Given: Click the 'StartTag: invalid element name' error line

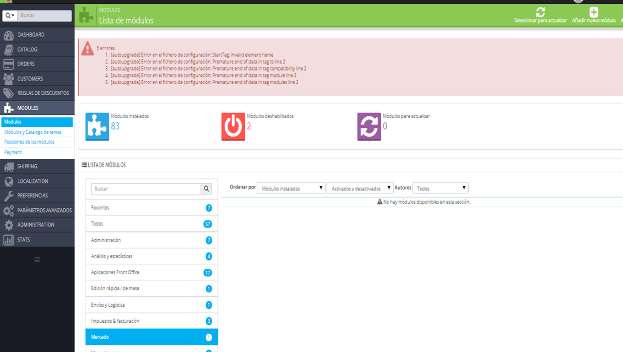Looking at the screenshot, I should click(192, 55).
